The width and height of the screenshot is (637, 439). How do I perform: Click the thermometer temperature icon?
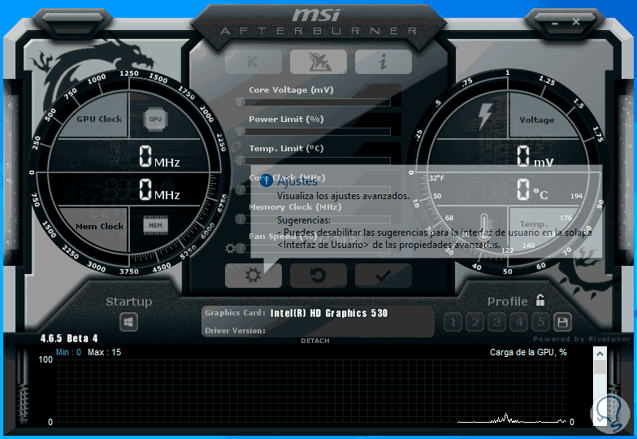coord(483,228)
